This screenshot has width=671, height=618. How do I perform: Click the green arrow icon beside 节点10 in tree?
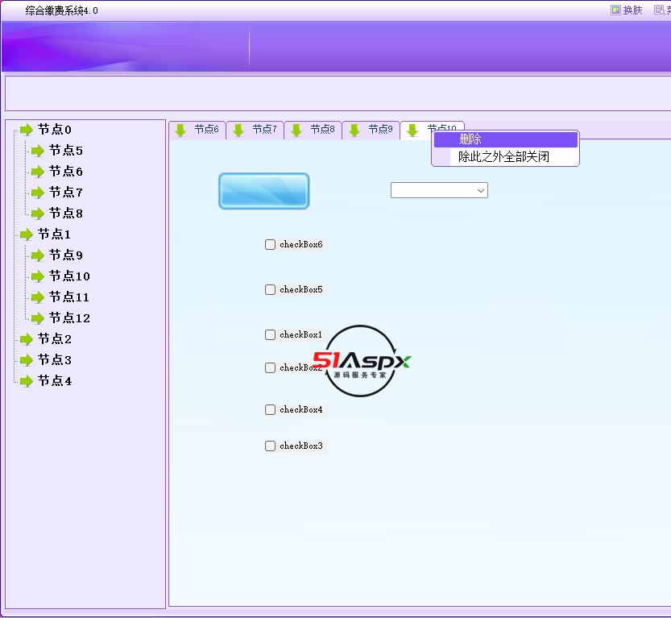point(38,276)
